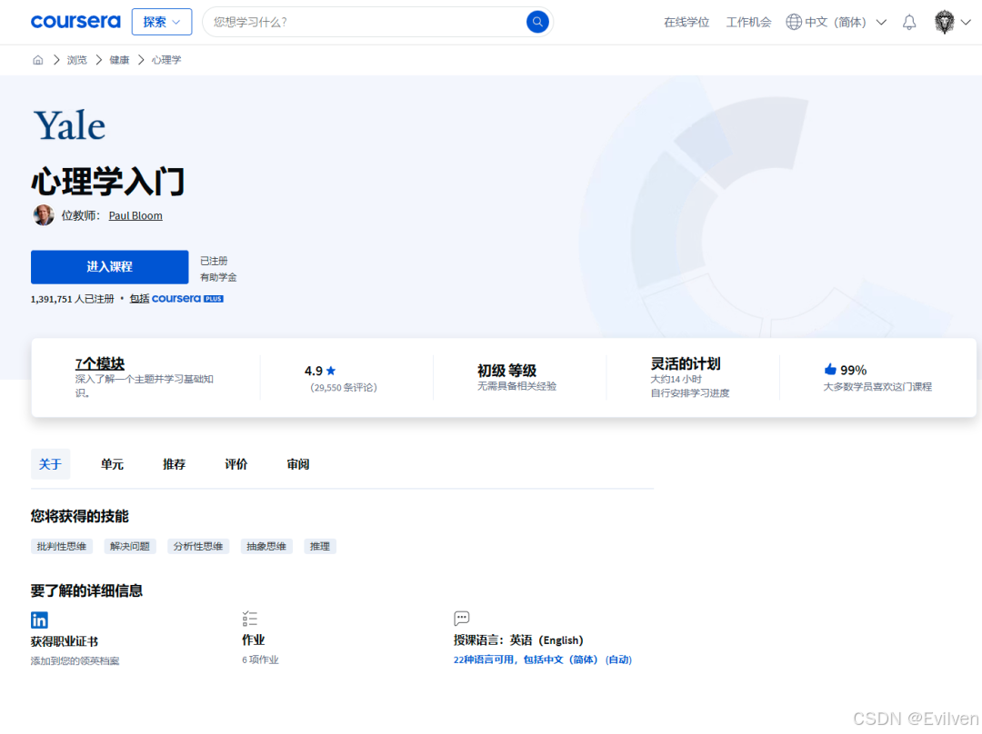
Task: Open Paul Bloom instructor link
Action: [x=135, y=216]
